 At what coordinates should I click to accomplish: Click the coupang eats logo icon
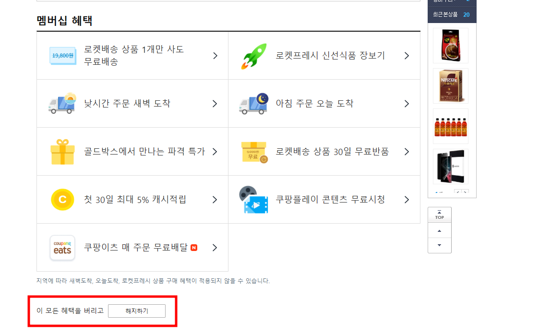click(x=62, y=248)
